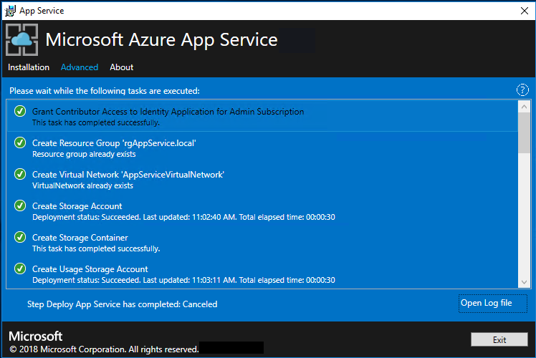536x358 pixels.
Task: Click checkmark icon beside Create Resource Group
Action: 20,142
